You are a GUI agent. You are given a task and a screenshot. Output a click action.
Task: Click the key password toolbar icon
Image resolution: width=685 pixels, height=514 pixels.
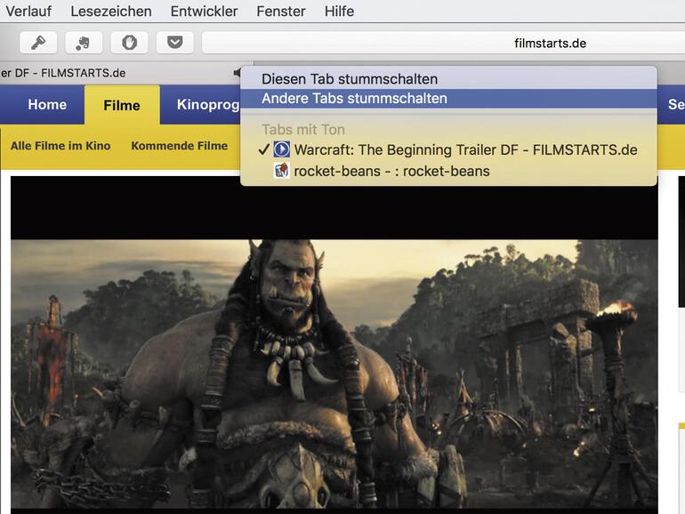click(38, 43)
